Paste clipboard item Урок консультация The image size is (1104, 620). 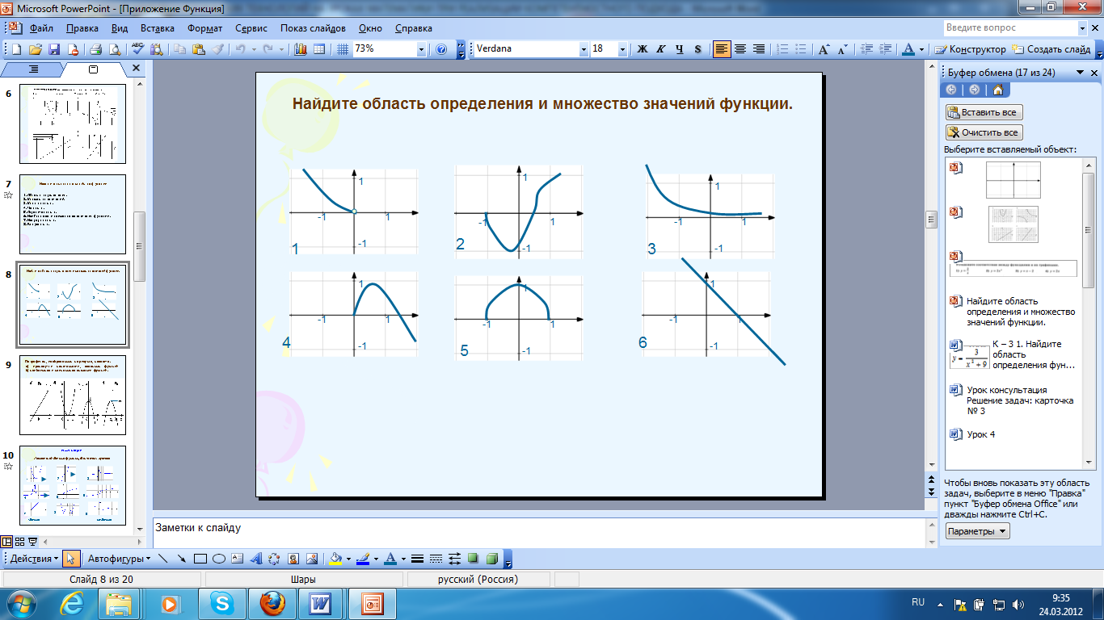coord(1014,400)
